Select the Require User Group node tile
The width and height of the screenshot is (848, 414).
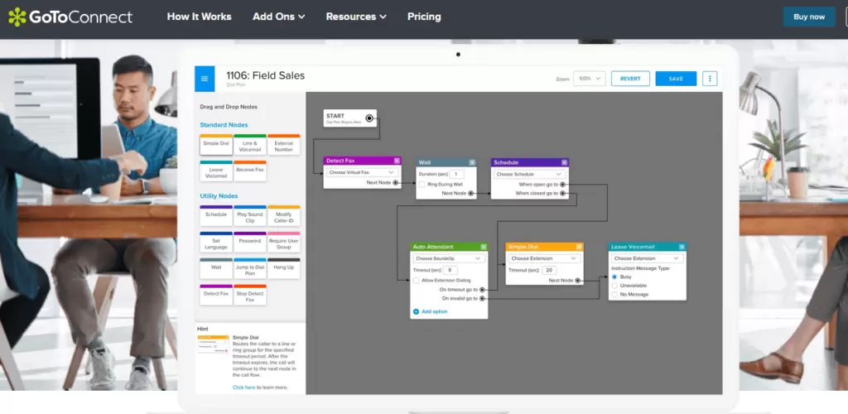pos(283,242)
